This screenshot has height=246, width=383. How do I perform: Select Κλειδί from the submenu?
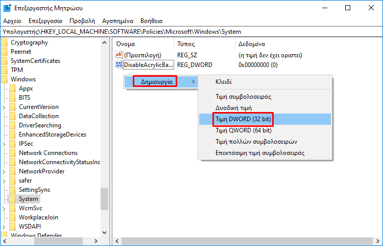(x=265, y=82)
